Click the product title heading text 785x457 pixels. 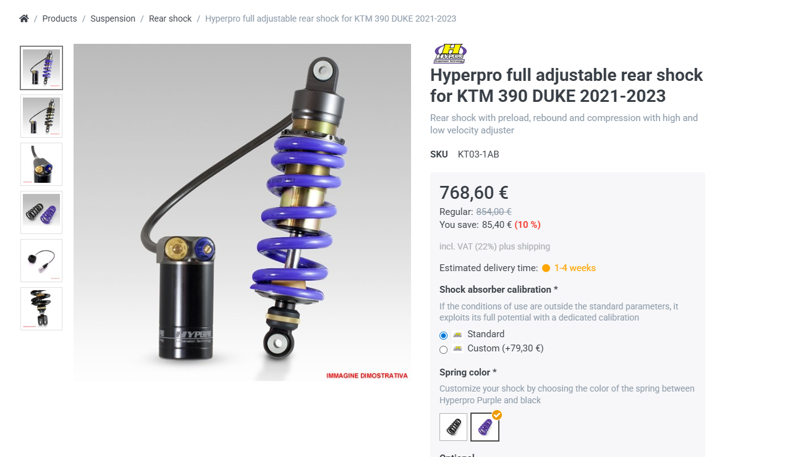point(567,85)
